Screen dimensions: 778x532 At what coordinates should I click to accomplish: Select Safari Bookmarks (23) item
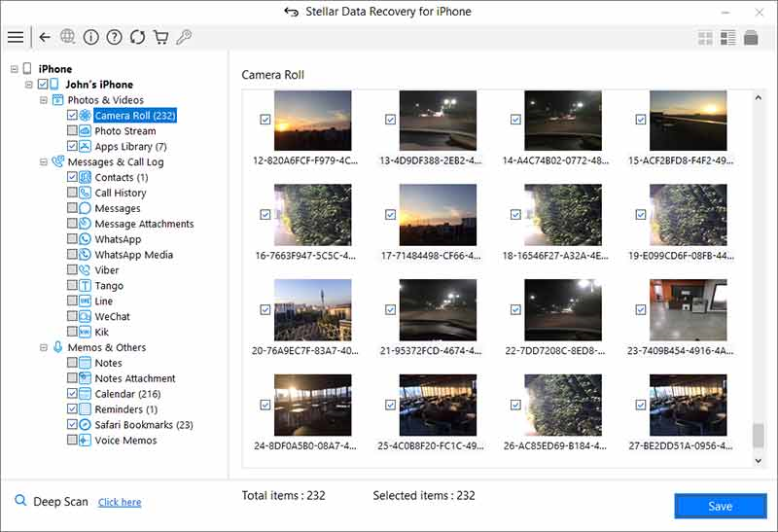point(144,425)
